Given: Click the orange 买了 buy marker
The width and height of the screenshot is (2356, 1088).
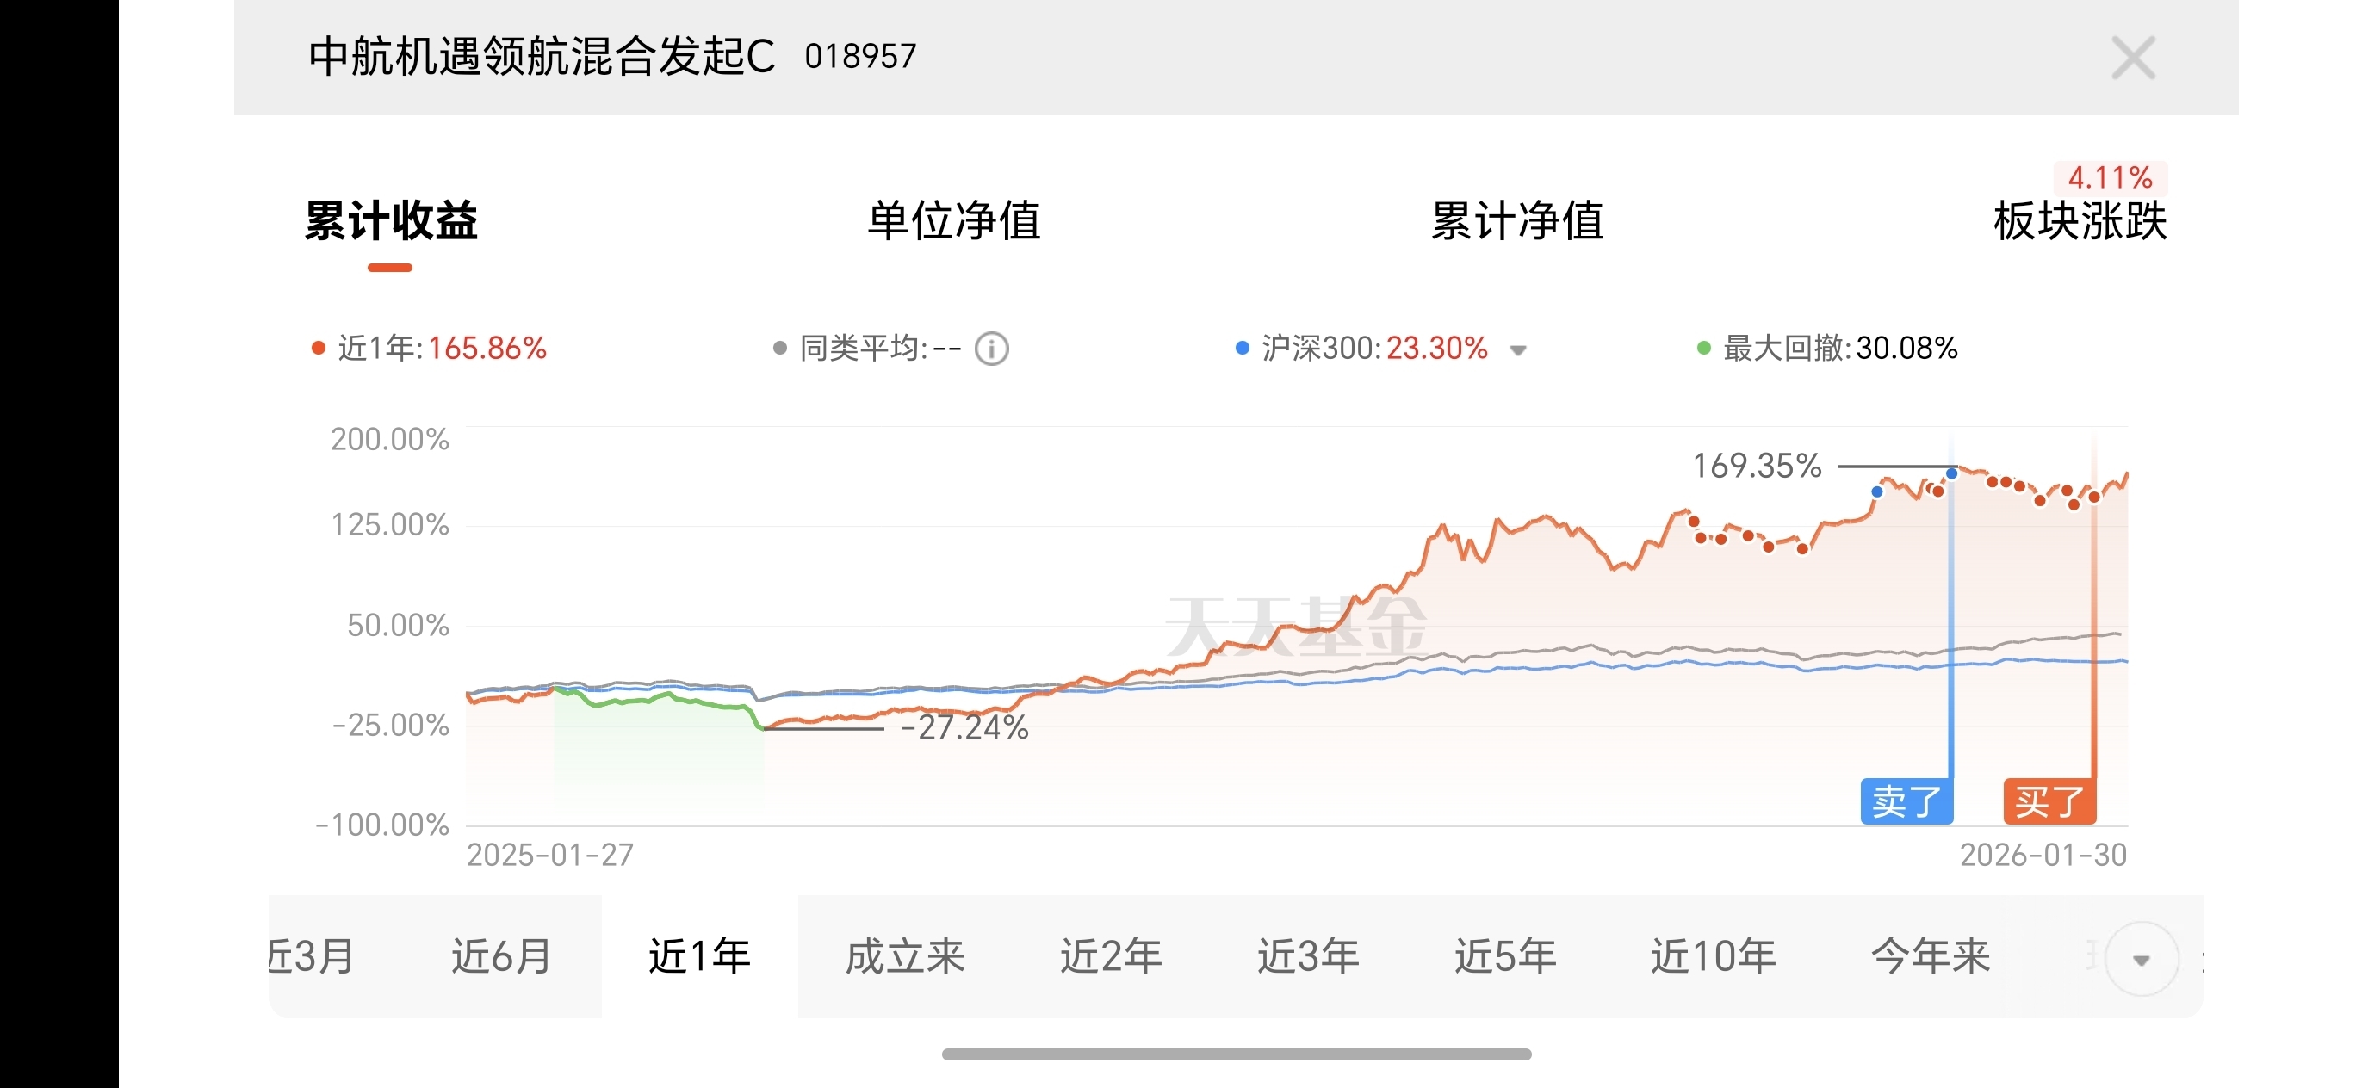Looking at the screenshot, I should tap(2049, 802).
